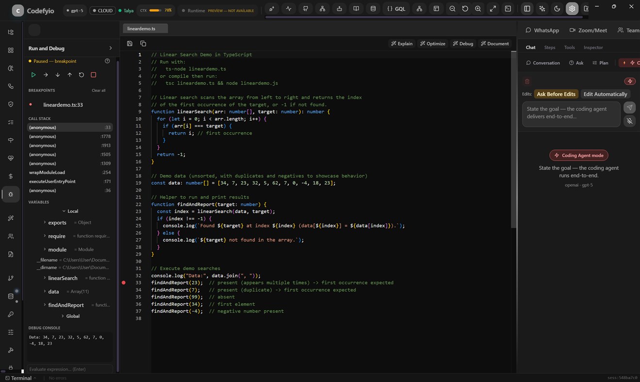Open the grid apps sidebar icon
The image size is (640, 382).
[11, 50]
